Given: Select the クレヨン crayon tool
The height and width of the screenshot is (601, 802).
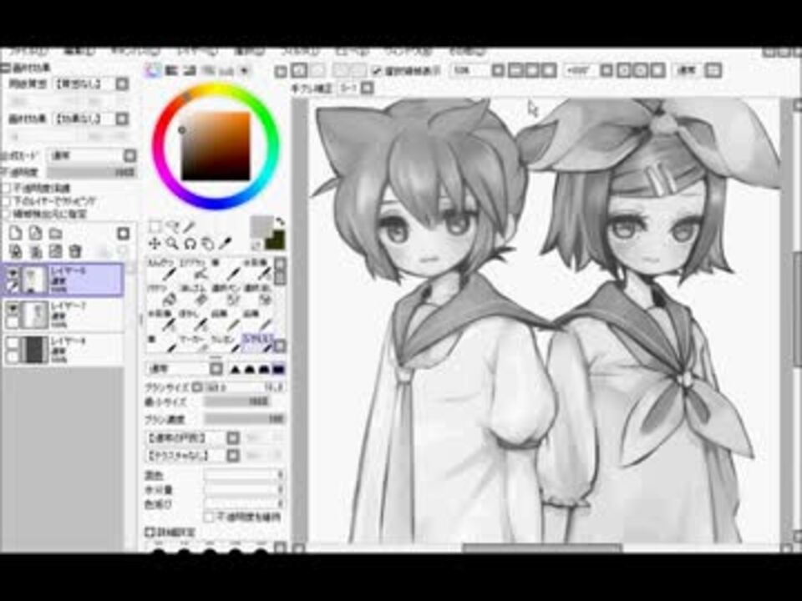Looking at the screenshot, I should tap(225, 345).
